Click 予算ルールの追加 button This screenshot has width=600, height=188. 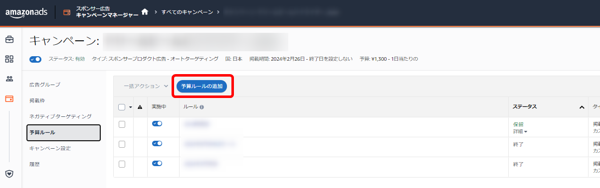202,87
